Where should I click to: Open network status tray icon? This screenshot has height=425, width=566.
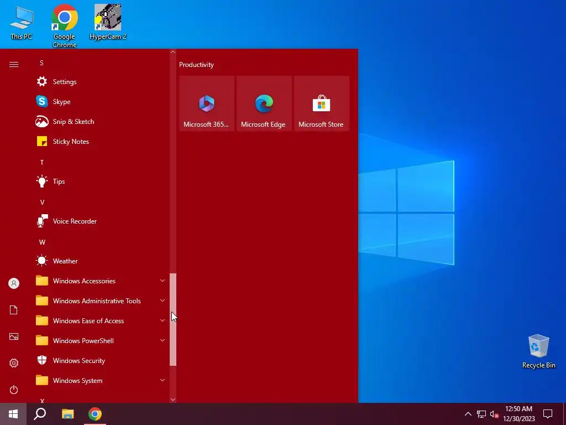481,414
